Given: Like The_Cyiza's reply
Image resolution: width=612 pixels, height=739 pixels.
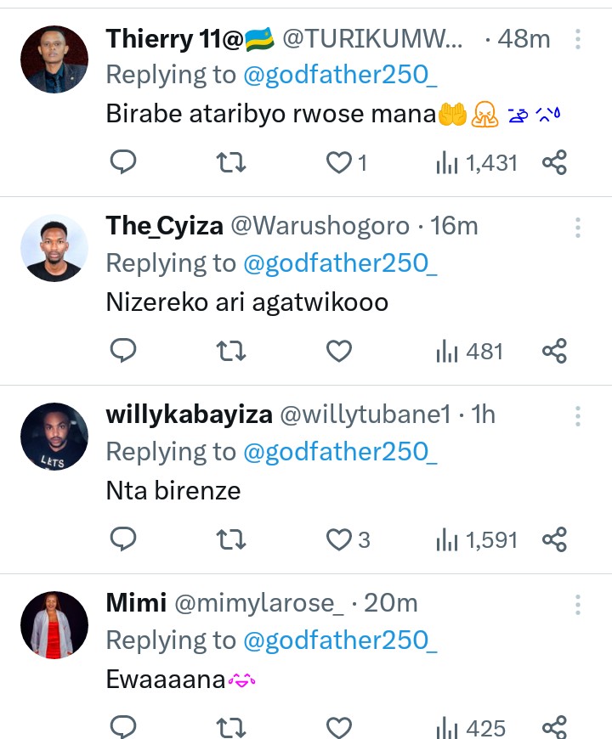Looking at the screenshot, I should 340,351.
